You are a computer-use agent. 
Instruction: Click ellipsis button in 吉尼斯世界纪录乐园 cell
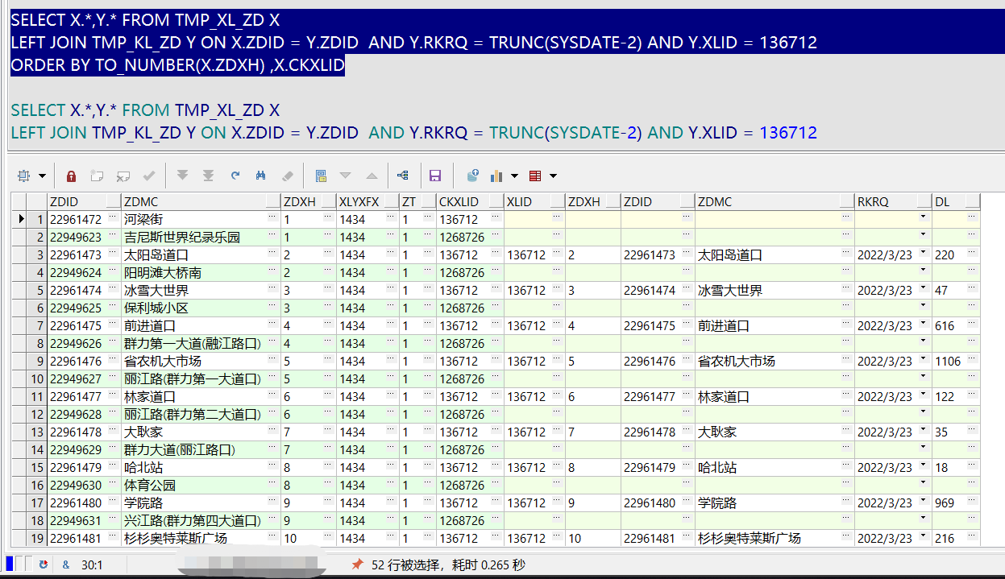272,237
